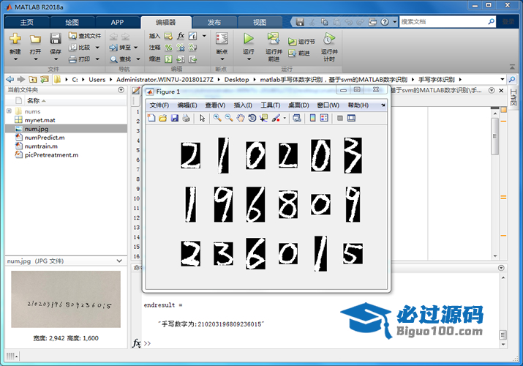Viewport: 523px width, 366px height.
Task: Click the Rotate 3D tool icon
Action: 252,118
